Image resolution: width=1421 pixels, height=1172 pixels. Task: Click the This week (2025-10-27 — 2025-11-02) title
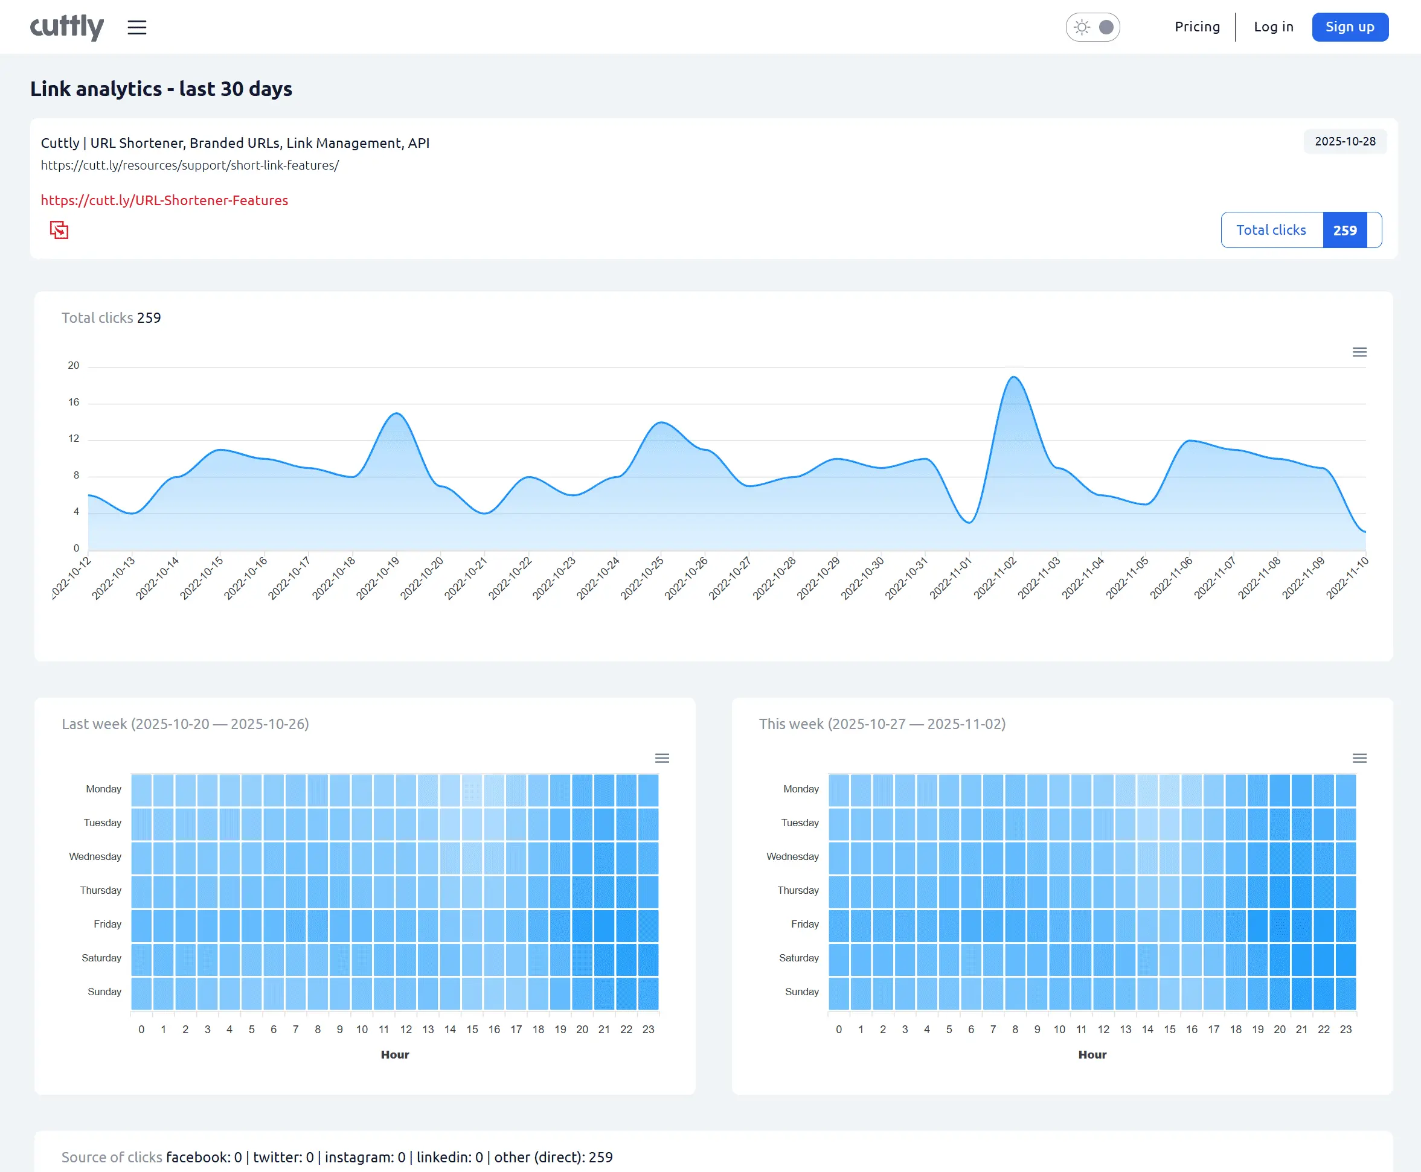click(882, 724)
